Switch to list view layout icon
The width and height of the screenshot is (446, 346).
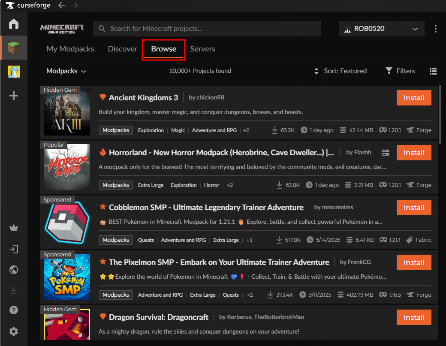(x=433, y=71)
